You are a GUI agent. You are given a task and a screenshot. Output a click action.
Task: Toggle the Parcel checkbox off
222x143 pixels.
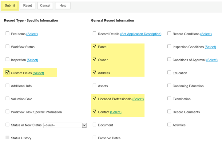tap(94, 46)
